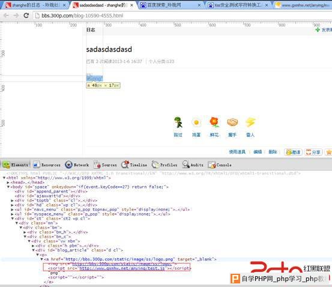Click the img src URL link in DOM

[122, 264]
